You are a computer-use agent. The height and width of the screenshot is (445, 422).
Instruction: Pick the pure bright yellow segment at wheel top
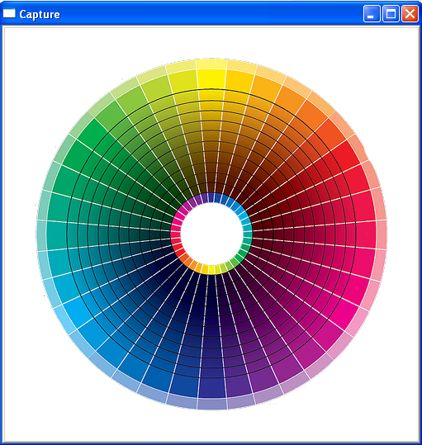(211, 78)
